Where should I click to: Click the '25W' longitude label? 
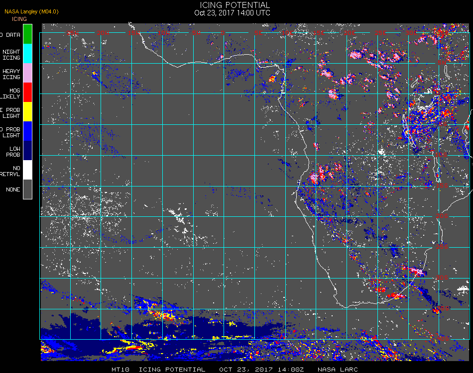click(73, 33)
